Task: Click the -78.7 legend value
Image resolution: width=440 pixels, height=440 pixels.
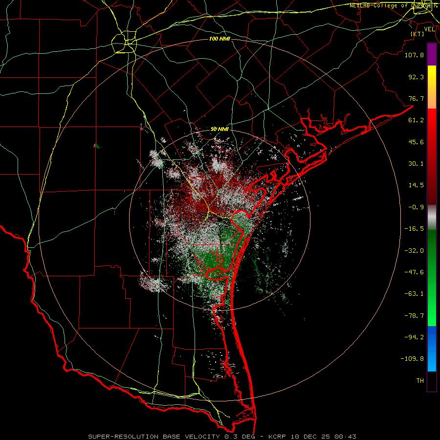Action: point(414,316)
